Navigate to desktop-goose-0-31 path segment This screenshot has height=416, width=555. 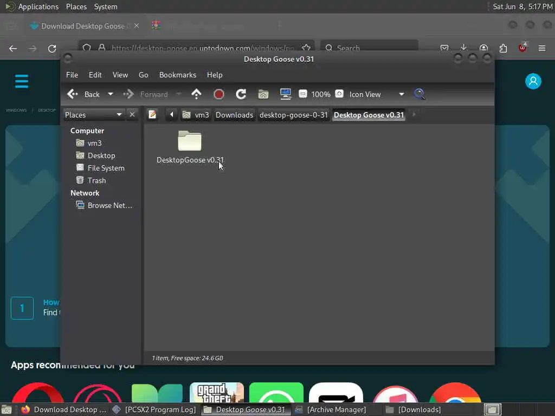coord(293,115)
